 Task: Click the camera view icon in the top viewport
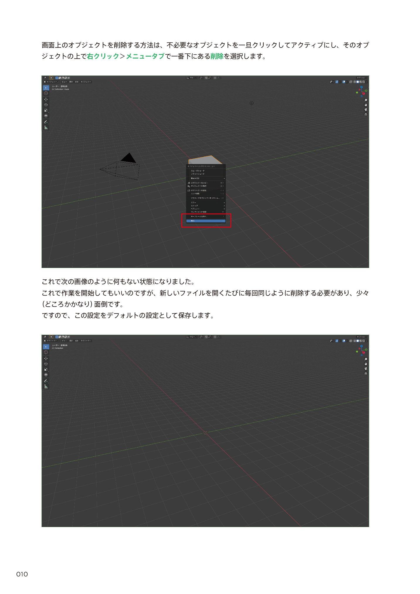(366, 110)
